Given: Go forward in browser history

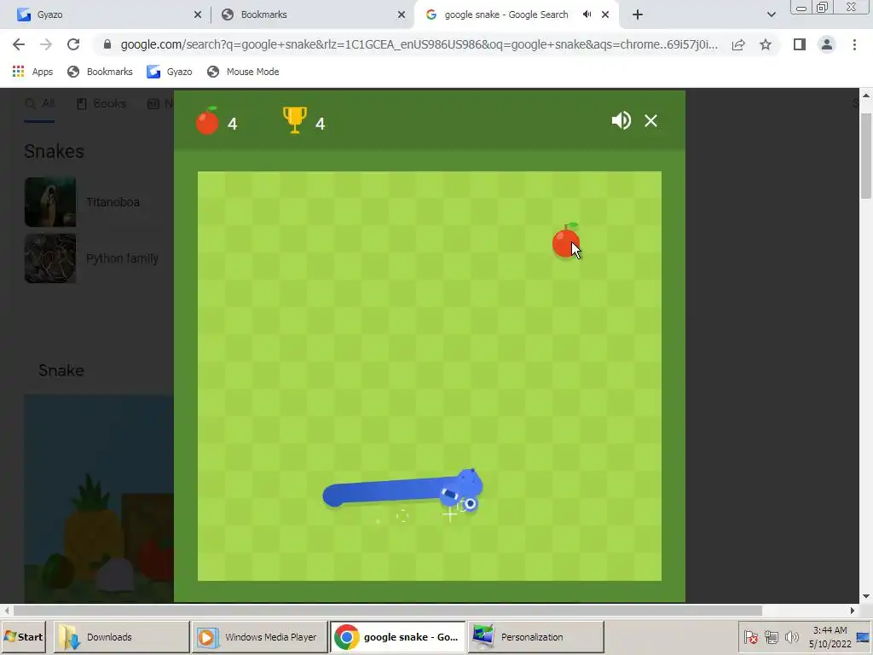Looking at the screenshot, I should pos(46,44).
